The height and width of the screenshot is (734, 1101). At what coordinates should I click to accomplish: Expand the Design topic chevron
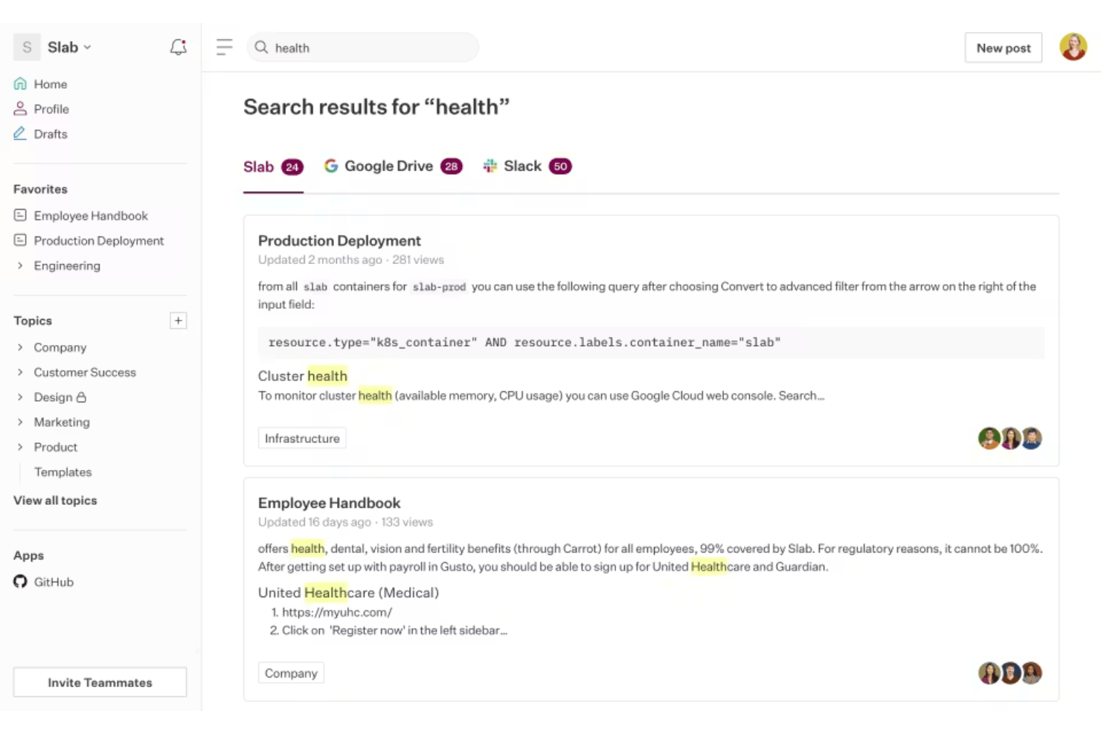coord(20,397)
